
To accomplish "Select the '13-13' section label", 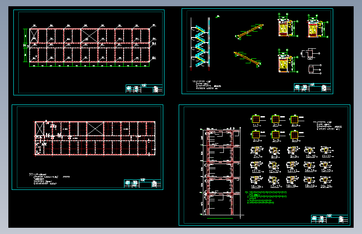I will pos(293,171).
